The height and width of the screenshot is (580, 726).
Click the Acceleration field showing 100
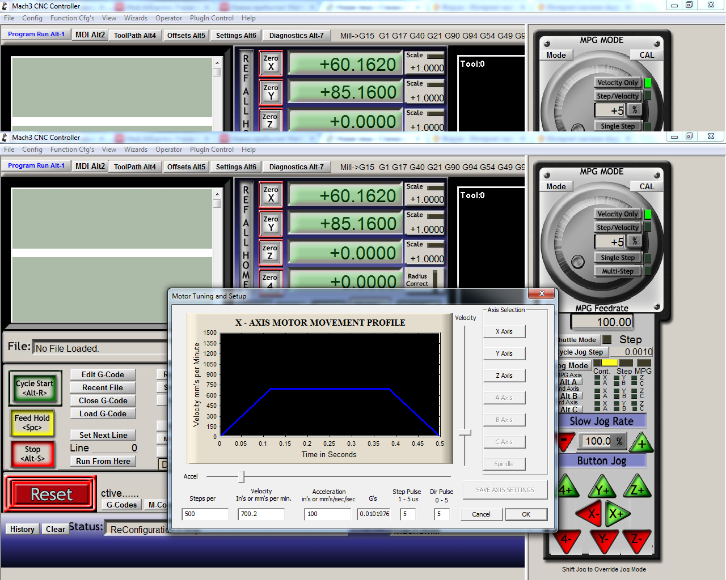(328, 514)
